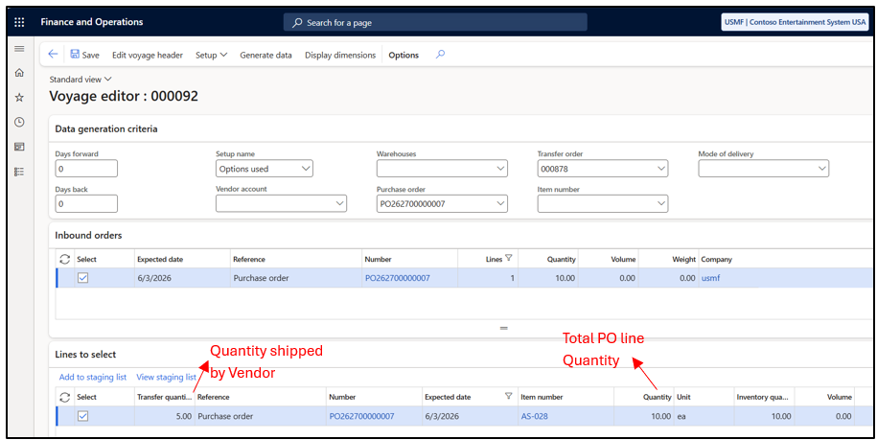Open the Transfer order dropdown
Screen dimensions: 877x440
pos(661,169)
